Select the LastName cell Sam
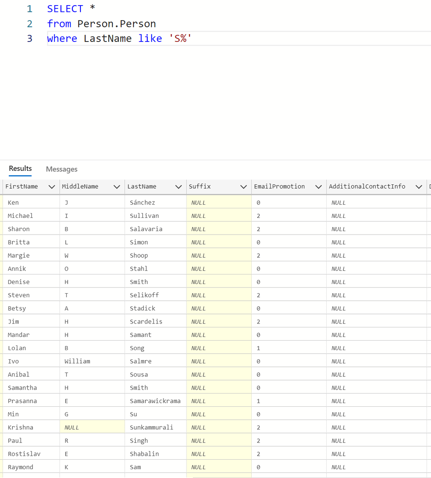Viewport: 431px width, 478px height. (155, 467)
